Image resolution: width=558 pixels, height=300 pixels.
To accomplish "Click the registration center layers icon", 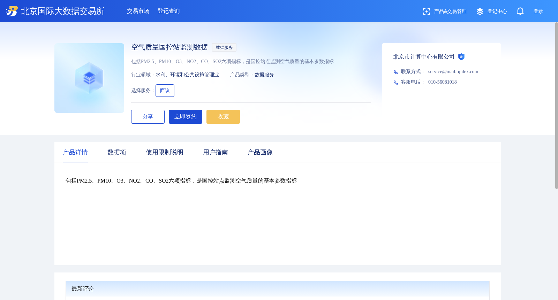I will tap(480, 11).
